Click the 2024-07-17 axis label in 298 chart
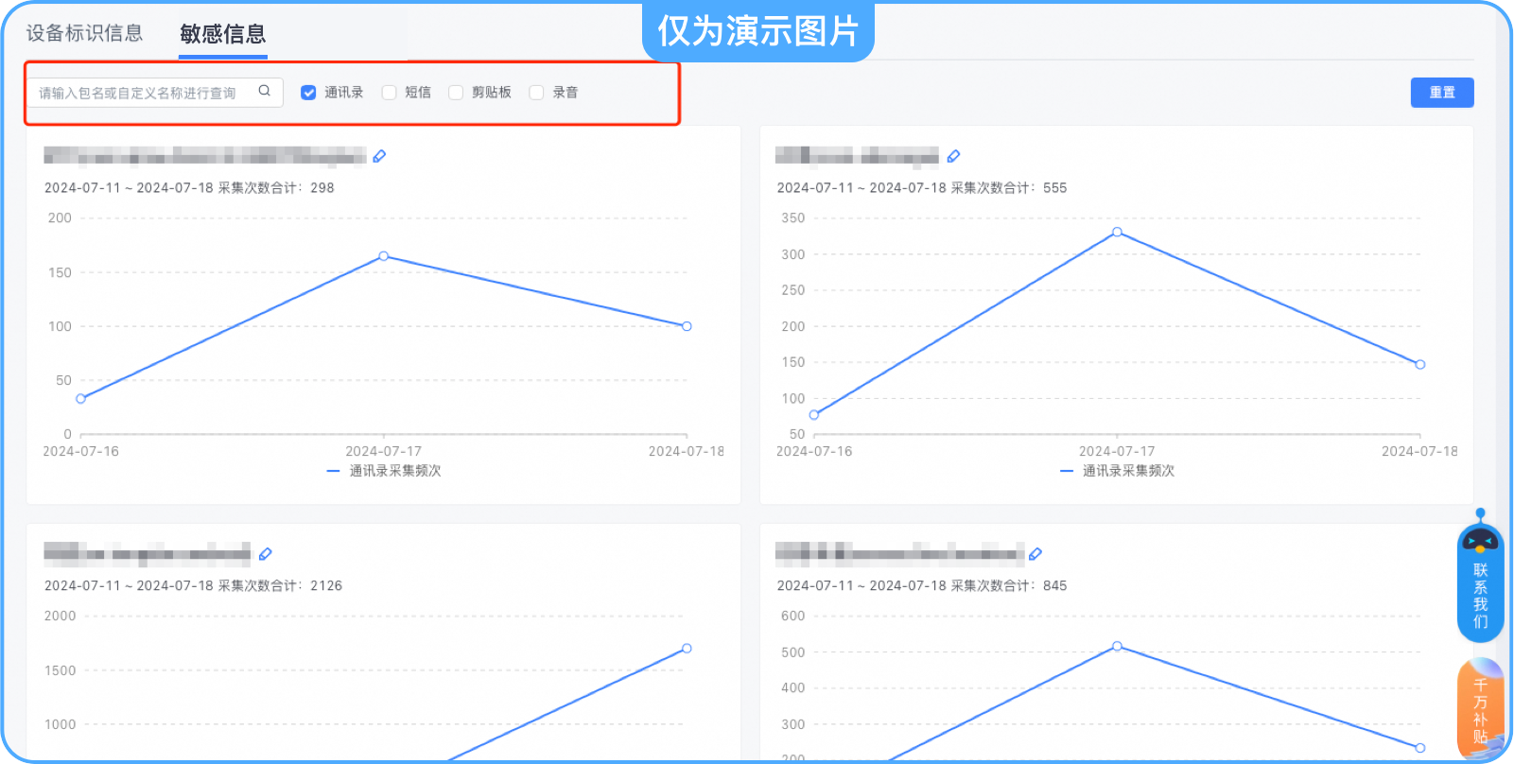This screenshot has height=764, width=1514. click(x=383, y=451)
